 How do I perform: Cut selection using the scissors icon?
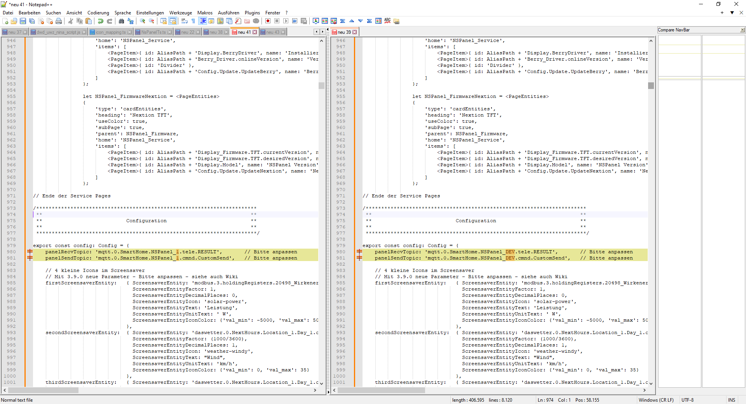(x=71, y=21)
